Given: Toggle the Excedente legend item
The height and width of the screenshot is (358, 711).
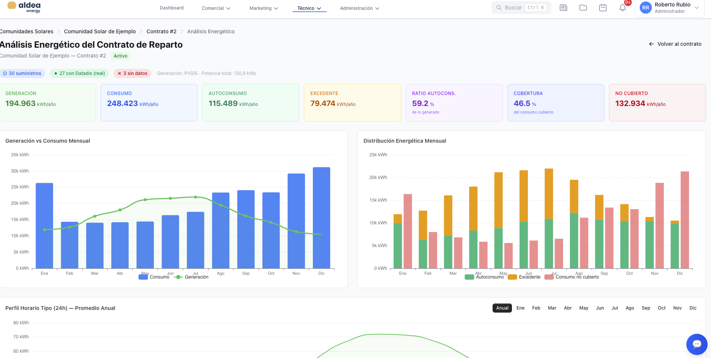Looking at the screenshot, I should [524, 277].
